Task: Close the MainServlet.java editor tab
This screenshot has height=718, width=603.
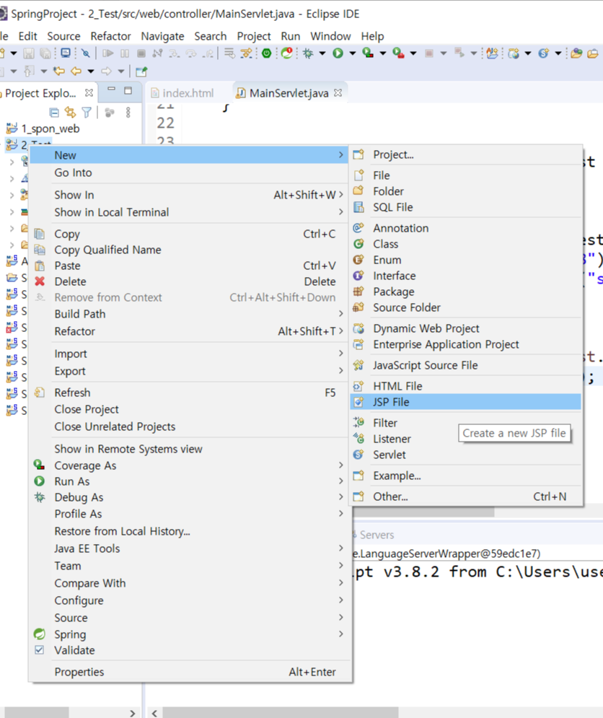Action: coord(338,92)
